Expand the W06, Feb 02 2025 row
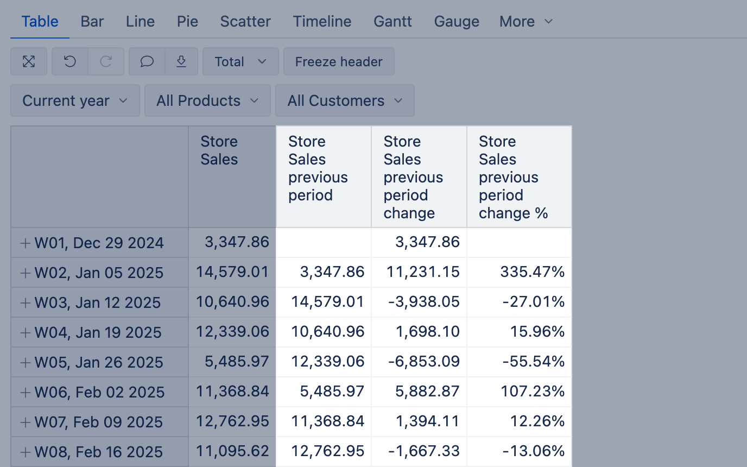The height and width of the screenshot is (467, 747). click(x=25, y=392)
